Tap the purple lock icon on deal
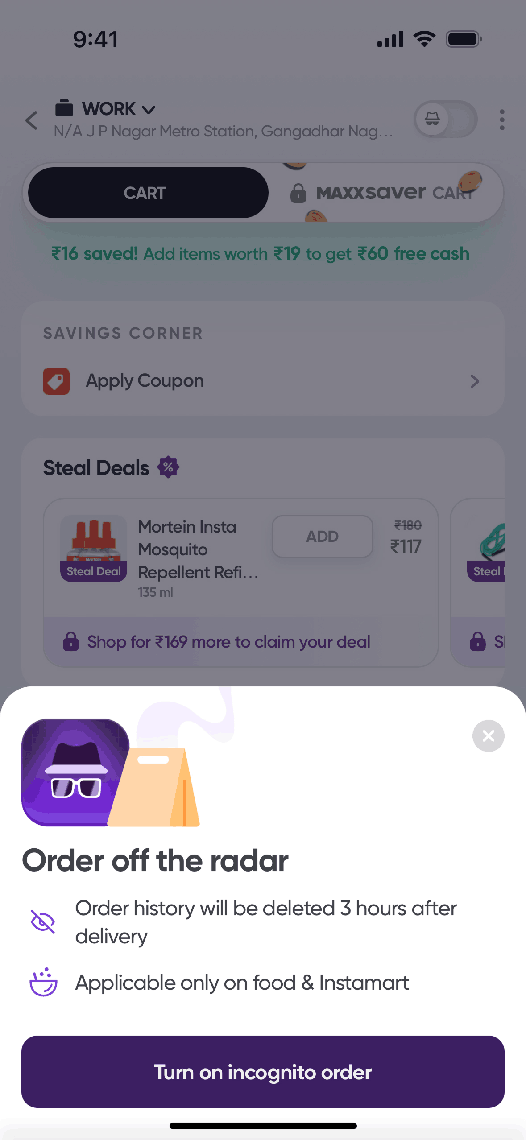The height and width of the screenshot is (1140, 526). click(x=71, y=641)
